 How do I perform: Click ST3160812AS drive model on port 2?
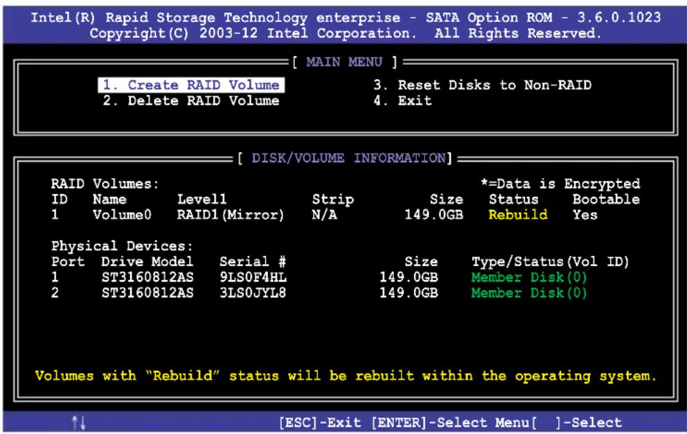point(148,293)
